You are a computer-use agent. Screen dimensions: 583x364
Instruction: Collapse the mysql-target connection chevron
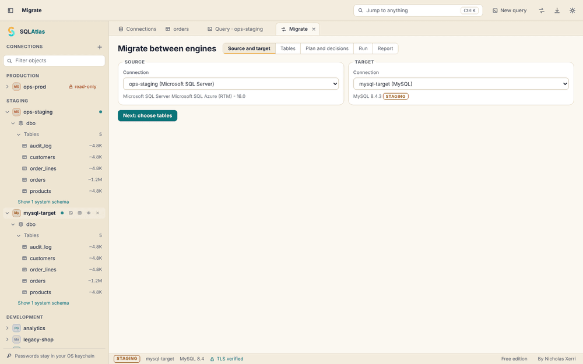7,213
